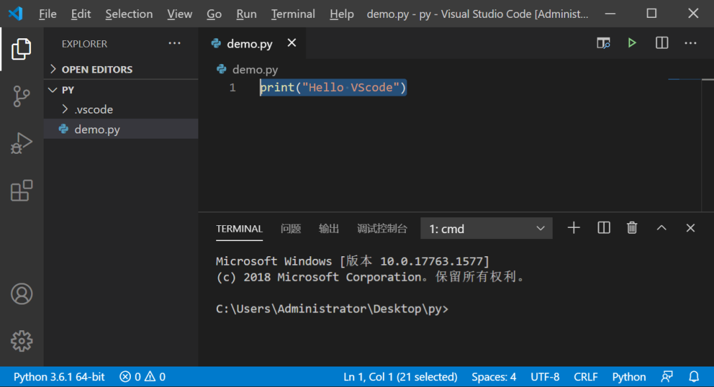This screenshot has width=714, height=387.
Task: Click Python 3.6.1 64-bit interpreter selector
Action: [59, 377]
